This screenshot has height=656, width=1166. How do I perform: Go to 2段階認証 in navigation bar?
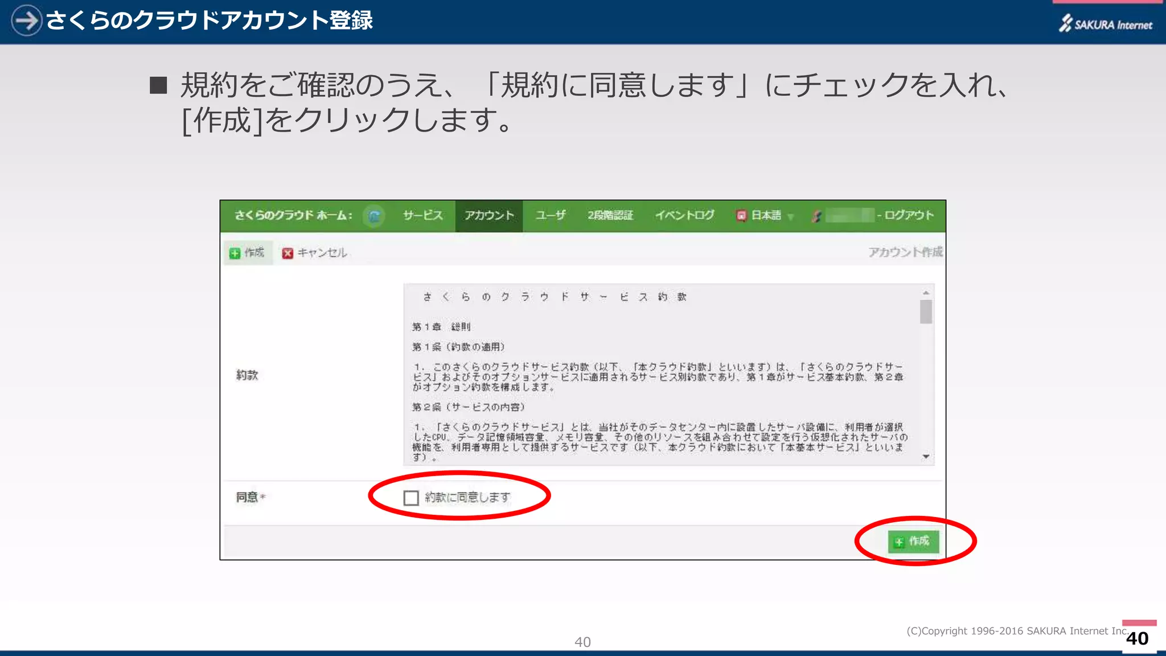(x=610, y=215)
